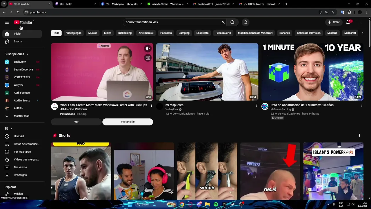Clear the search box text
Screen dimensions: 371x209
pos(223,22)
